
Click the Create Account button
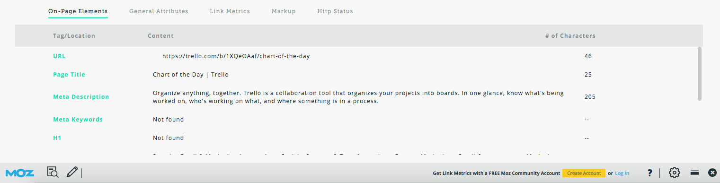584,173
